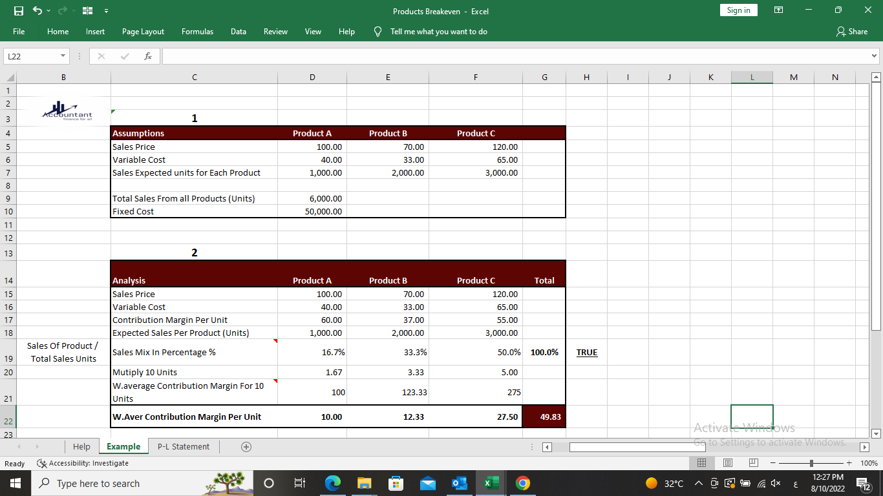Click the Insert Function fx icon
Image resolution: width=883 pixels, height=496 pixels.
pyautogui.click(x=148, y=56)
